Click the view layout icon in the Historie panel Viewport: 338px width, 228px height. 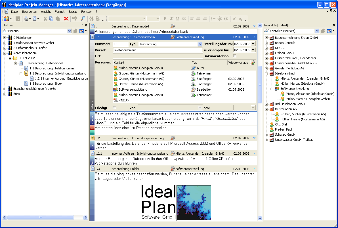coord(81,31)
